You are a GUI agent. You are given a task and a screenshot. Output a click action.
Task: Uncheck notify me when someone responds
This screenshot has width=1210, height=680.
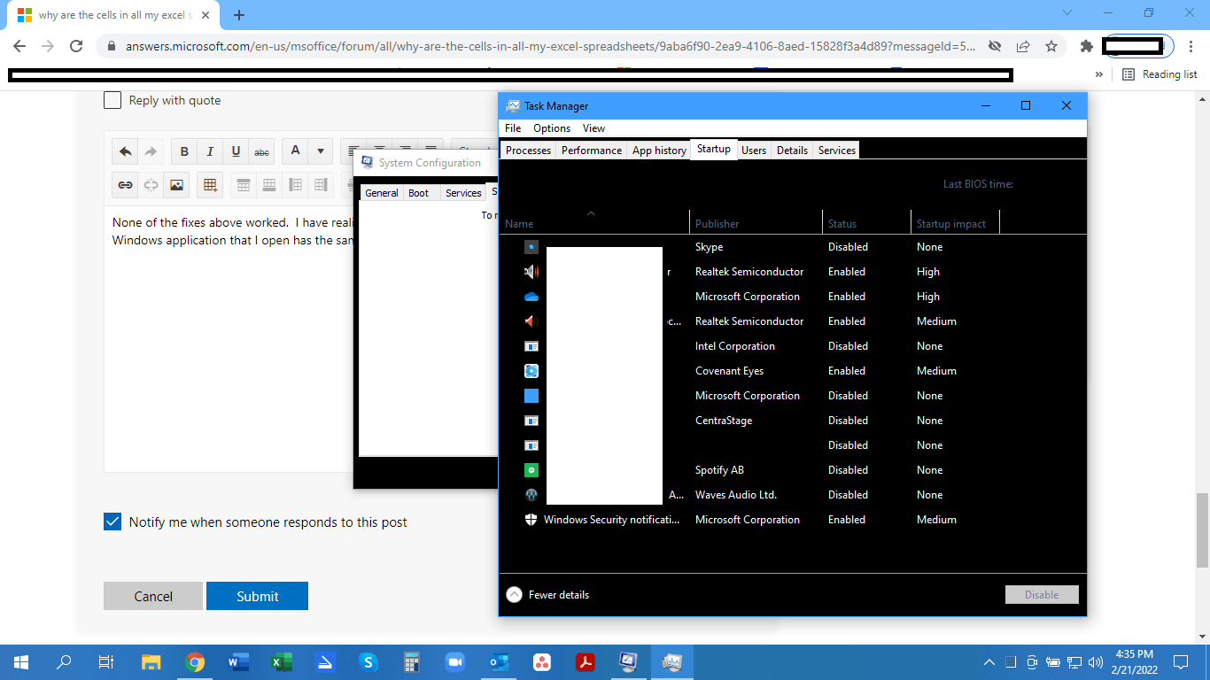pos(112,522)
